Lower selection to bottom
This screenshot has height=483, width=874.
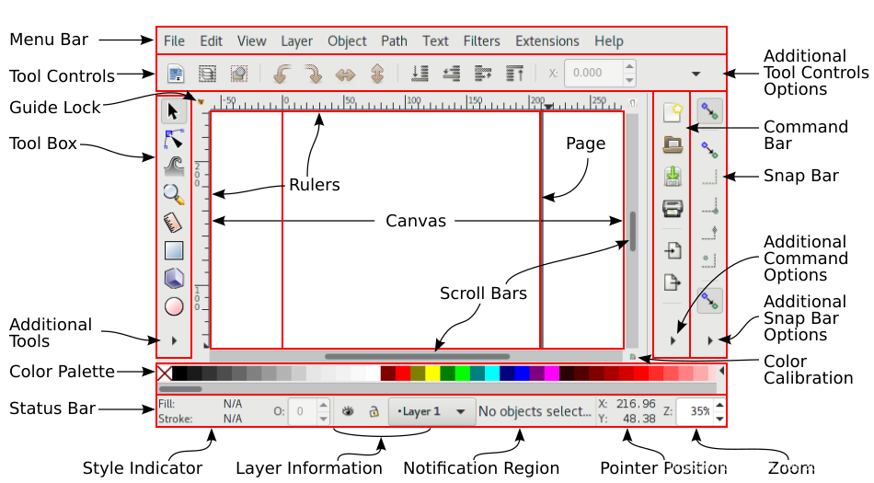(420, 73)
